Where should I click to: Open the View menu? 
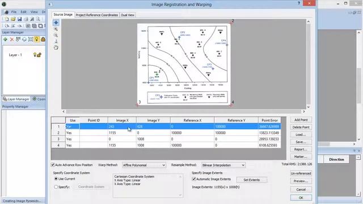(x=34, y=12)
